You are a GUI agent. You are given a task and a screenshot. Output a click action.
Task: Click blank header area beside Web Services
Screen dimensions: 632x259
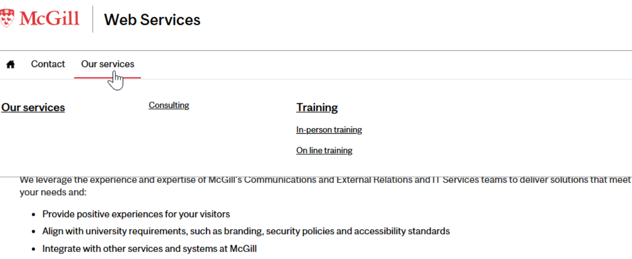[397, 21]
